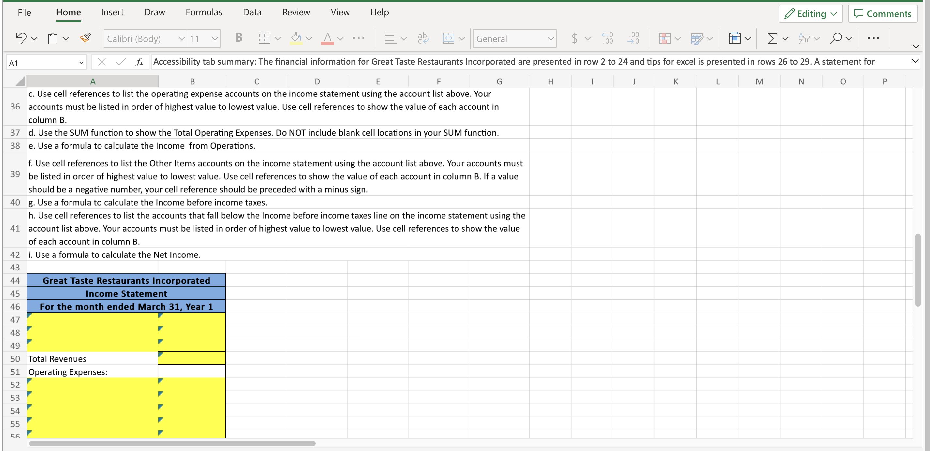Click the Editing mode button
Image resolution: width=930 pixels, height=451 pixels.
[810, 13]
